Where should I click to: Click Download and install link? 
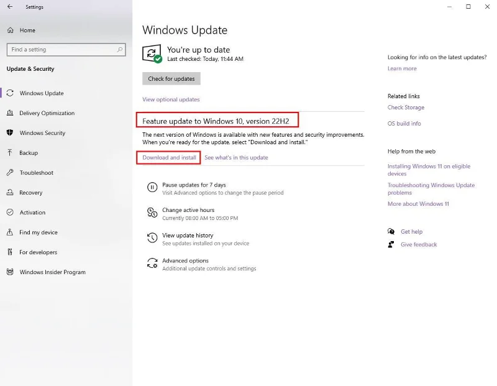(x=169, y=157)
